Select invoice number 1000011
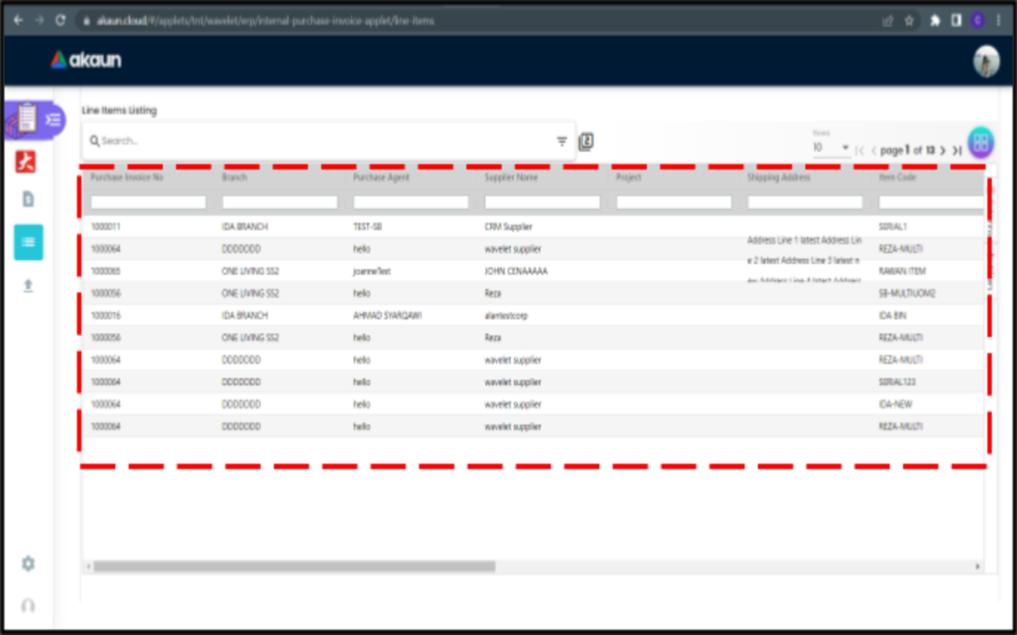The height and width of the screenshot is (635, 1017). coord(105,227)
